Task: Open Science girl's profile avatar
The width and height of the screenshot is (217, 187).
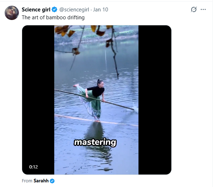Action: point(12,13)
